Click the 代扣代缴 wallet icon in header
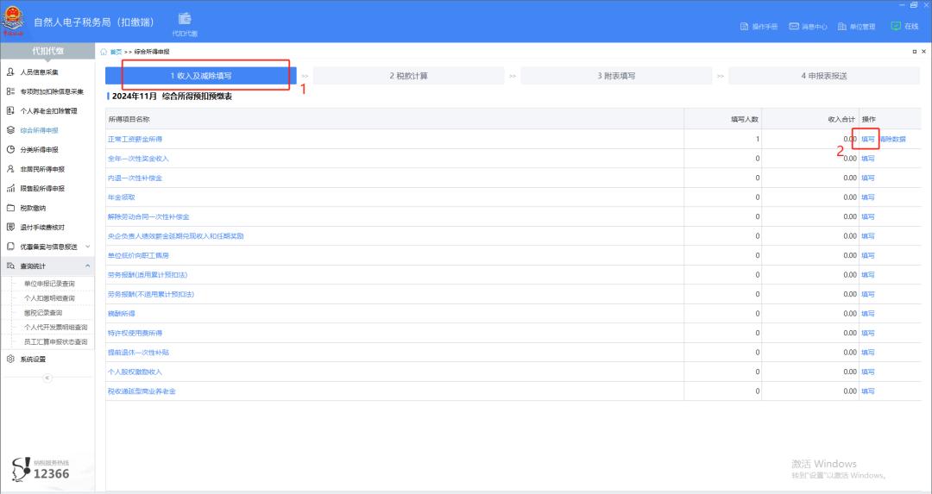Viewport: 932px width, 494px height. (x=185, y=19)
